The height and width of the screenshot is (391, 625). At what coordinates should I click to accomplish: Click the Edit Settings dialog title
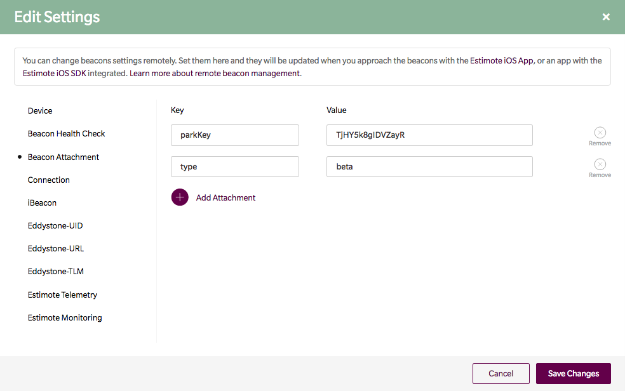pos(57,17)
